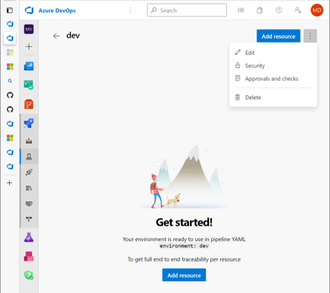This screenshot has height=293, width=330.
Task: Add a new browser tab with plus
Action: pyautogui.click(x=10, y=183)
